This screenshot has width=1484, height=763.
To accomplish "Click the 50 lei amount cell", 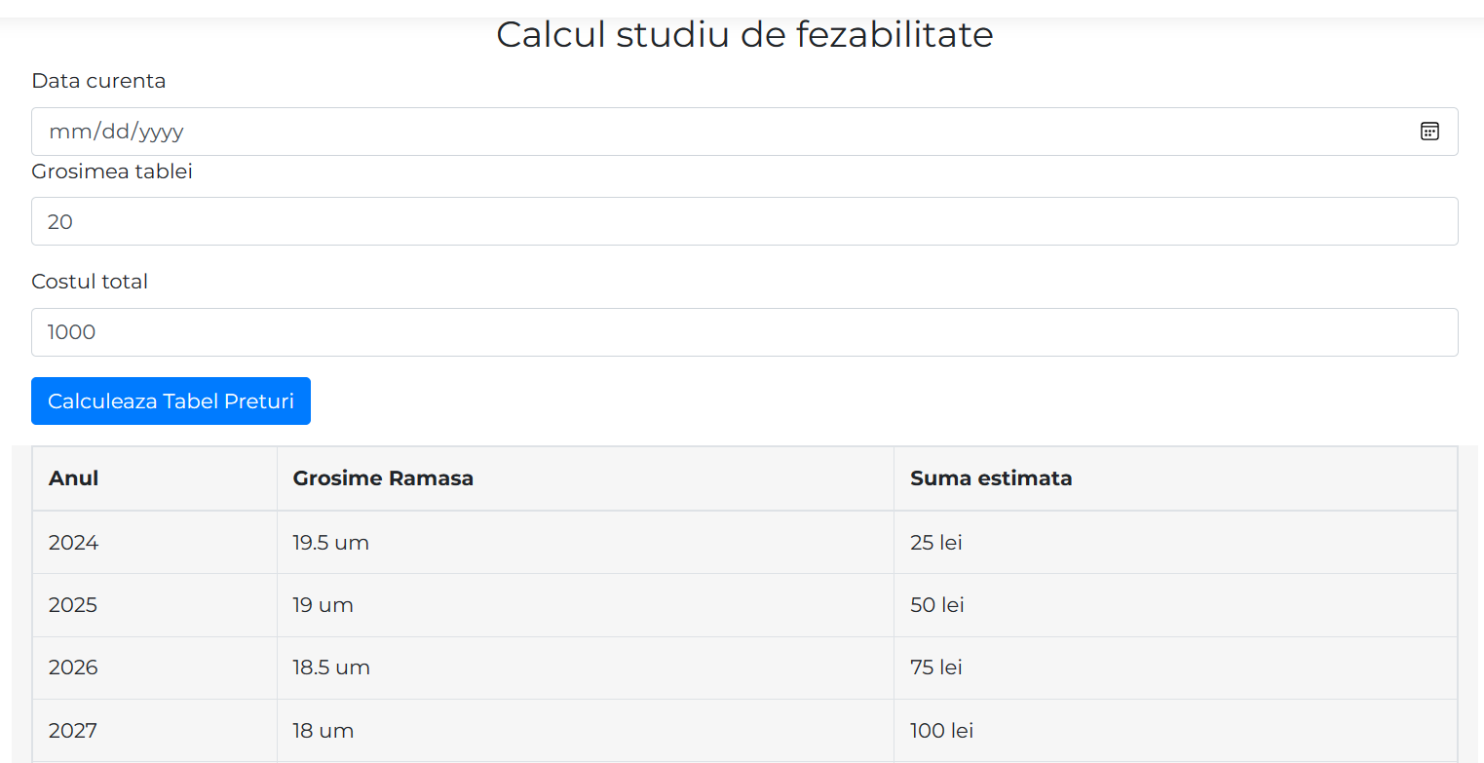I will pos(937,605).
